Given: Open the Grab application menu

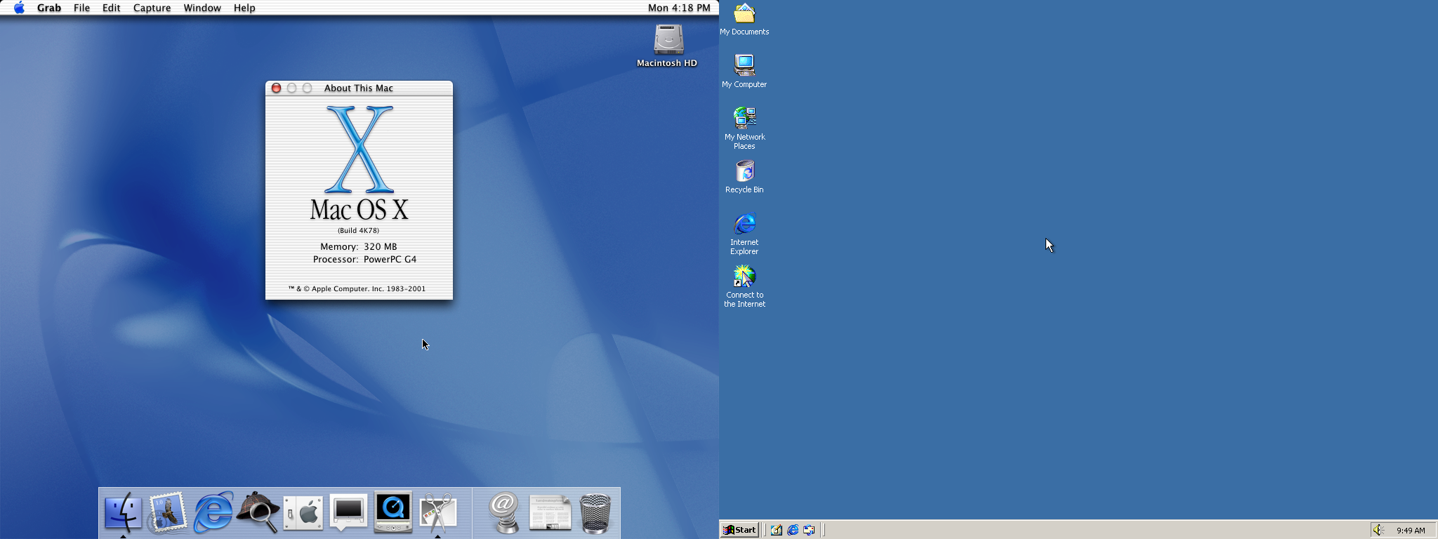Looking at the screenshot, I should pyautogui.click(x=49, y=8).
